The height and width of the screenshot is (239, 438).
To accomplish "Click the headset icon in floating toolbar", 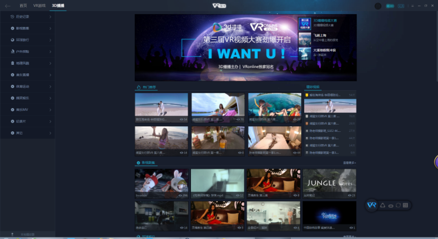I will 390,205.
